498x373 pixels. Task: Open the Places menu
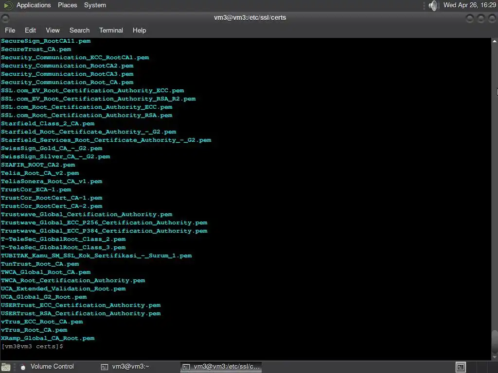click(x=67, y=5)
